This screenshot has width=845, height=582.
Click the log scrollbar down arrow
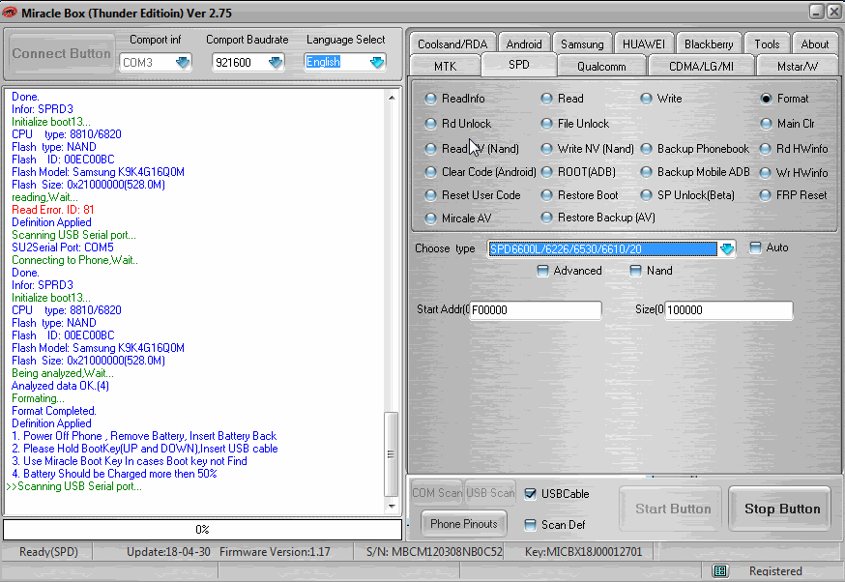[x=392, y=506]
